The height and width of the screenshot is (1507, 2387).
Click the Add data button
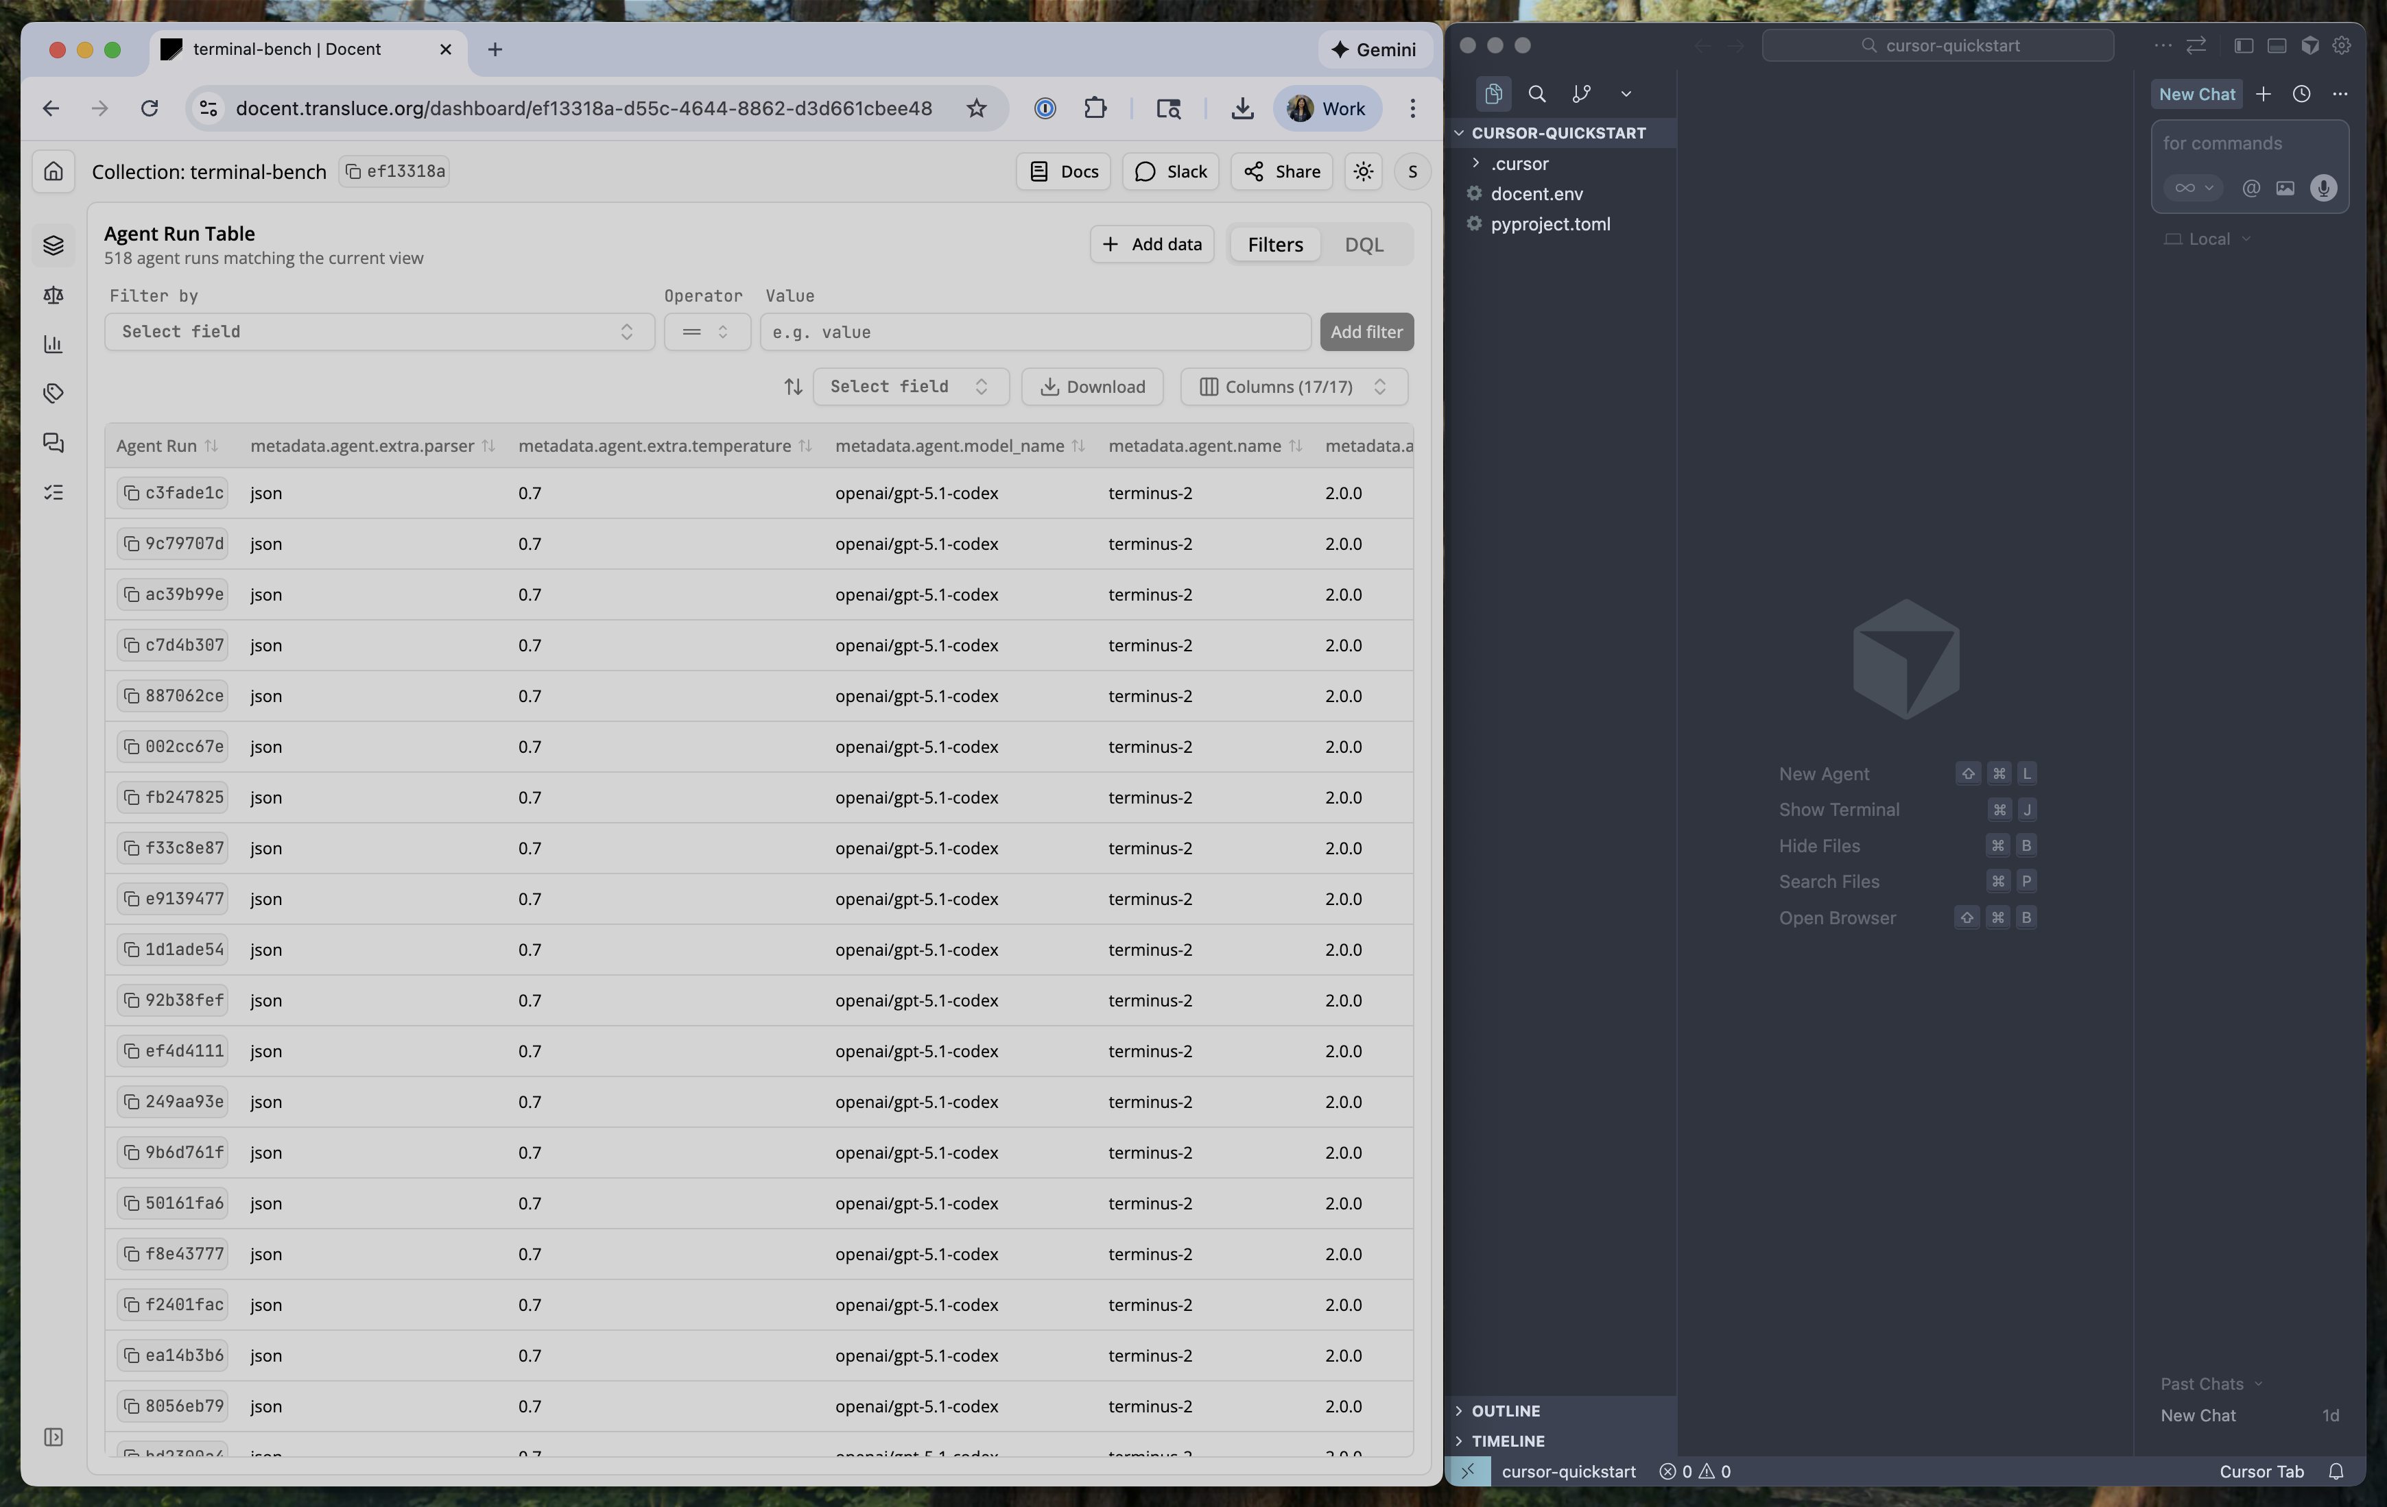tap(1152, 245)
